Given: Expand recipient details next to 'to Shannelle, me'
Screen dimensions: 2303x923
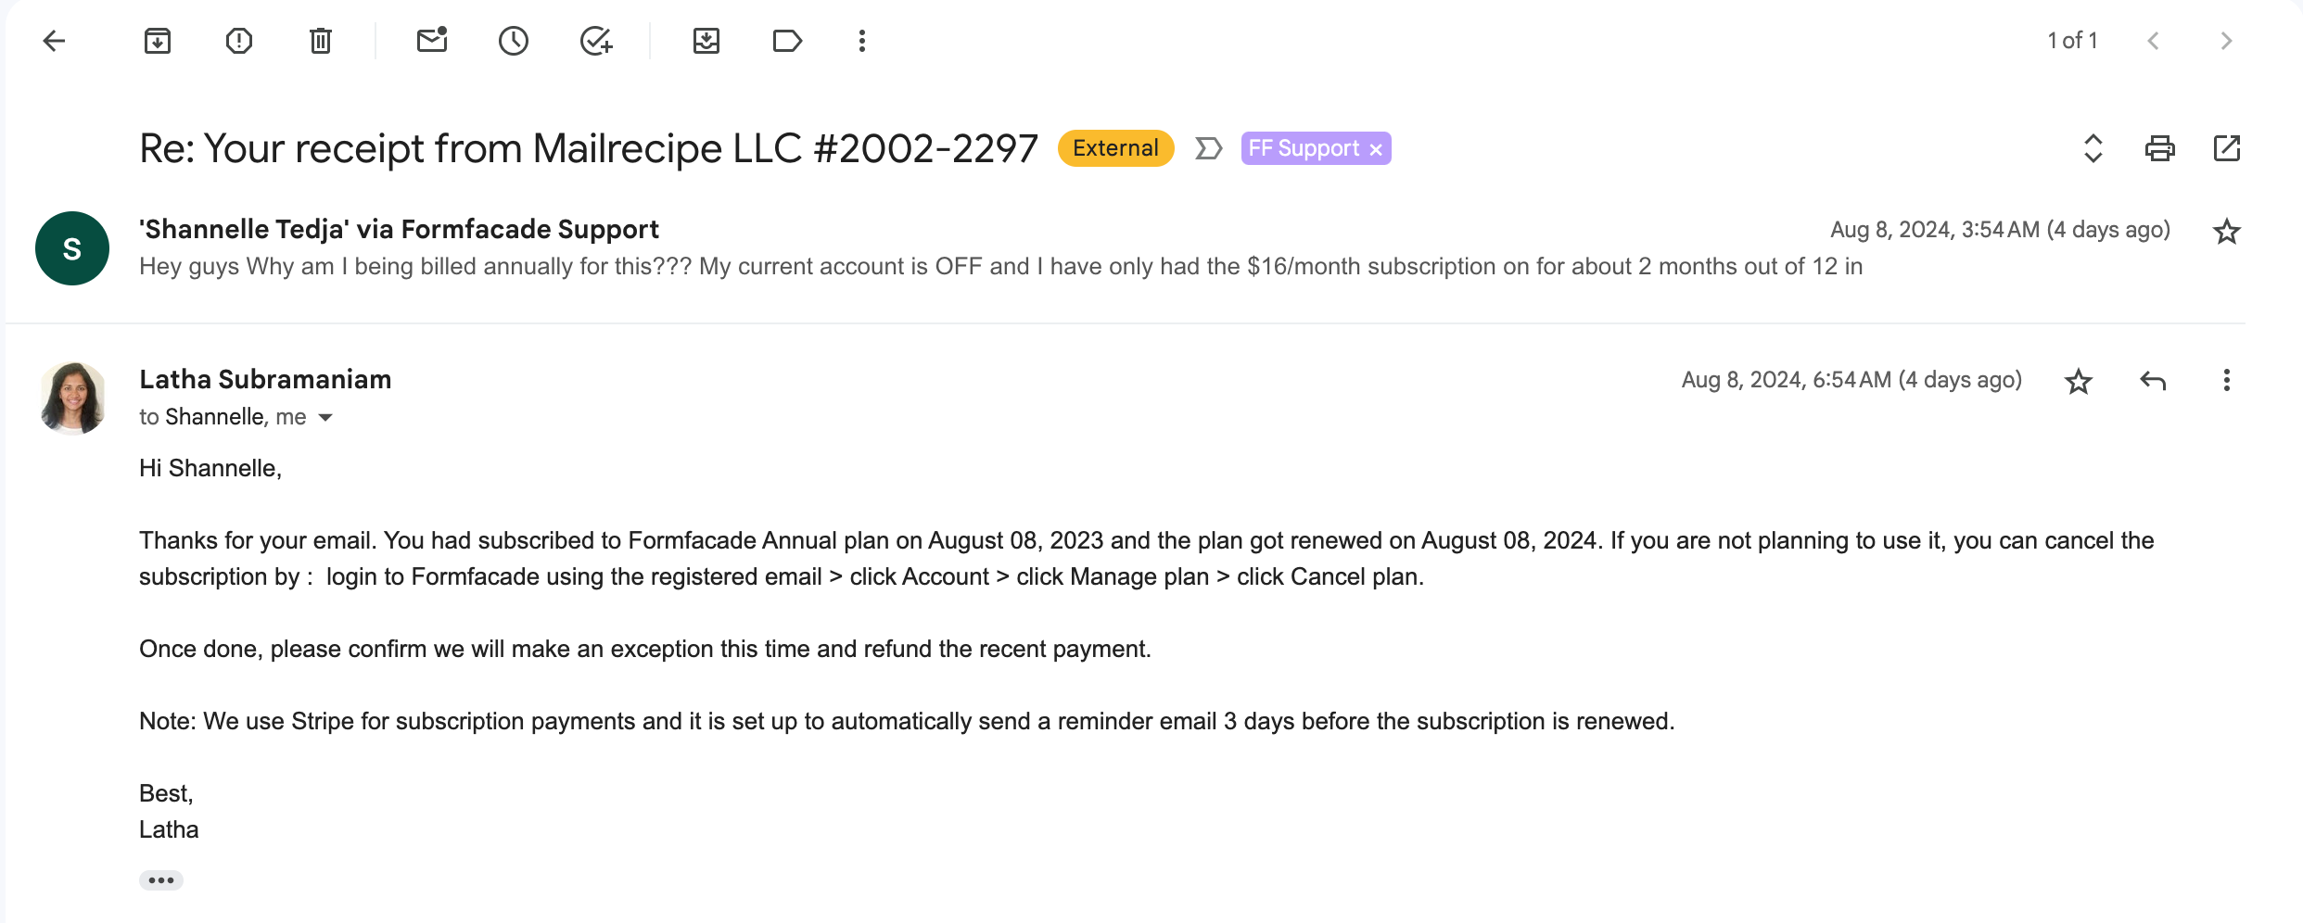Looking at the screenshot, I should [x=325, y=418].
